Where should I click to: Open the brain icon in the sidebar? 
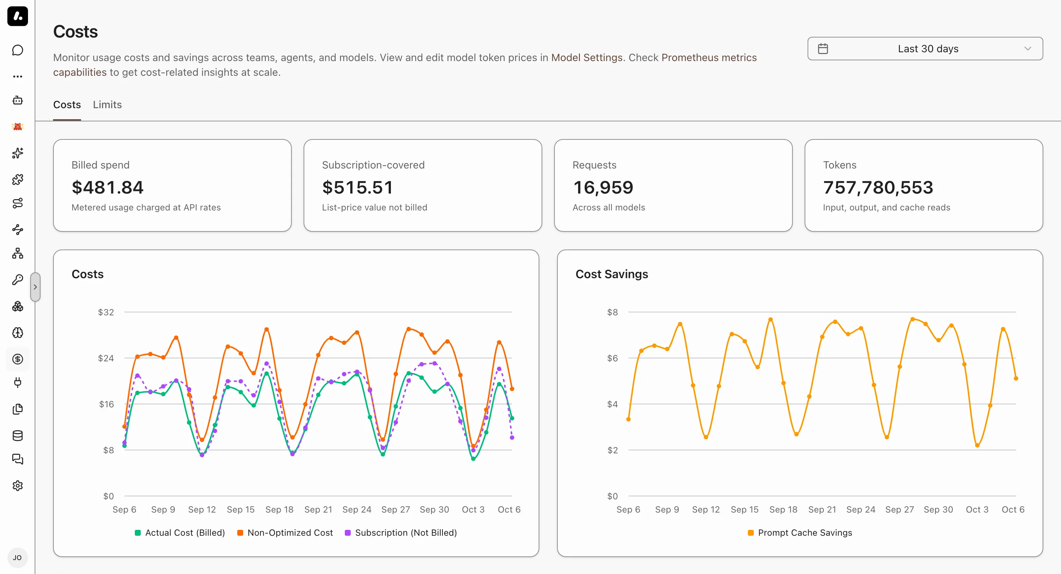[x=17, y=333]
